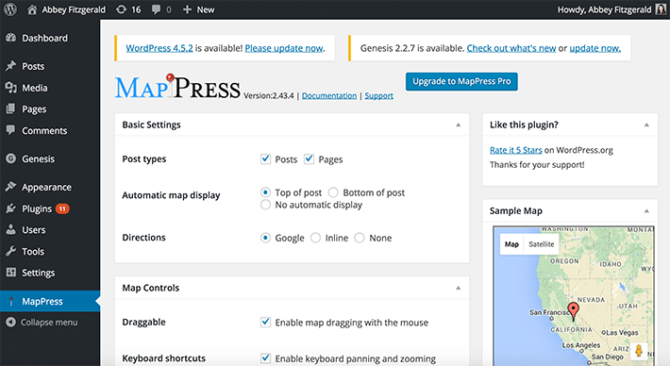Switch sample map to Satellite view
Image resolution: width=670 pixels, height=366 pixels.
542,244
